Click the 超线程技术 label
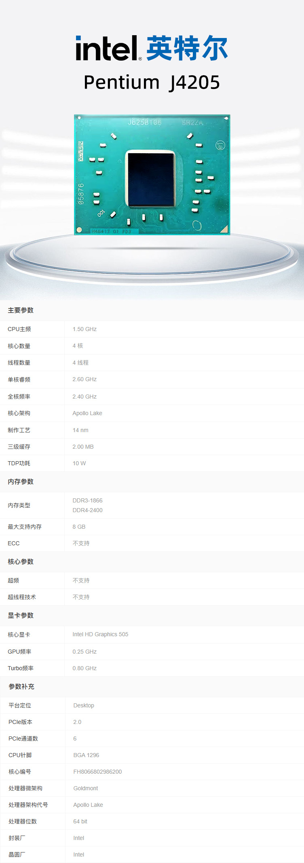 coord(22,597)
